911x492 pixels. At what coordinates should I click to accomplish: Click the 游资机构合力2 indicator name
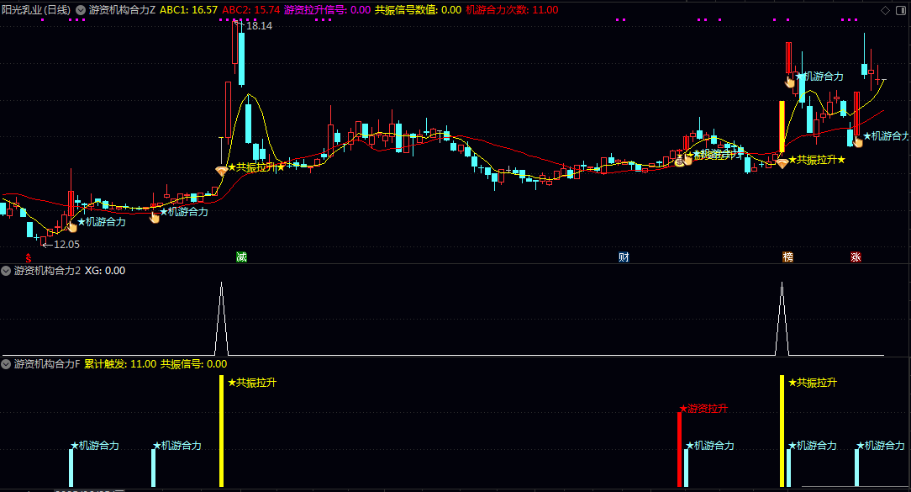[x=48, y=271]
